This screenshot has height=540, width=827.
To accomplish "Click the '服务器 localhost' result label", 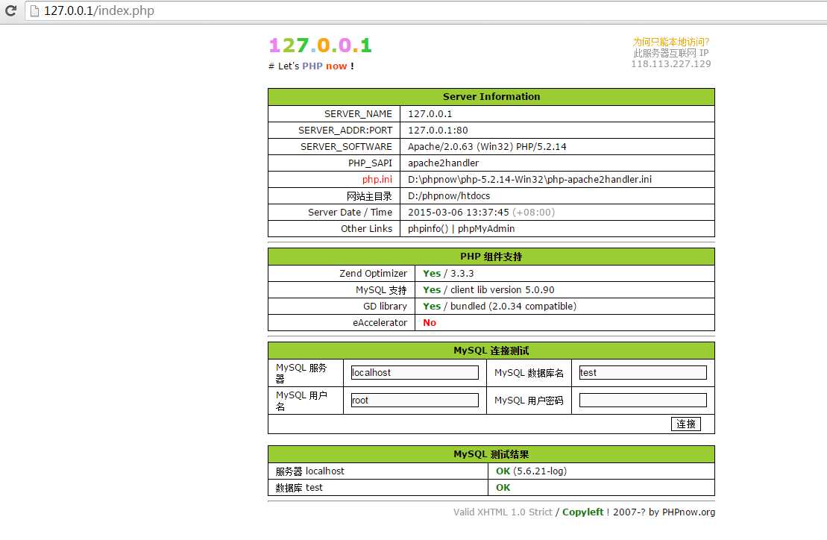I will coord(309,471).
